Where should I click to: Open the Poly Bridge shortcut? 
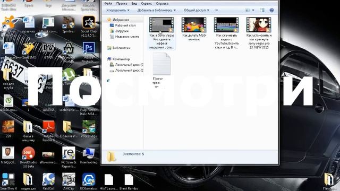pos(89,129)
